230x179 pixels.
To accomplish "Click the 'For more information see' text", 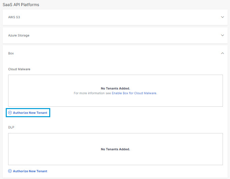I will tap(92, 93).
